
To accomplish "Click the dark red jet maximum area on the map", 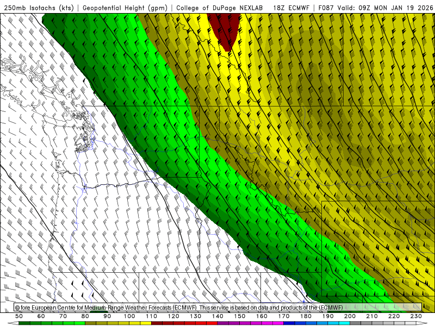I will 224,30.
